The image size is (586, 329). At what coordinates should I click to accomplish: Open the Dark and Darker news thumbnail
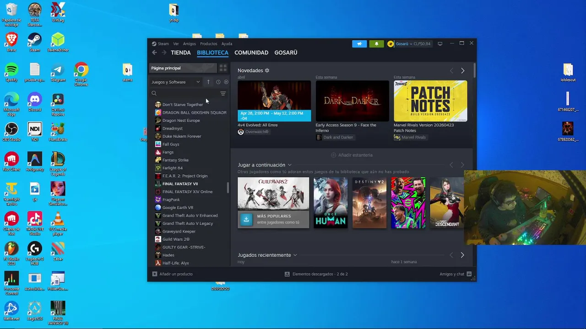tap(352, 101)
